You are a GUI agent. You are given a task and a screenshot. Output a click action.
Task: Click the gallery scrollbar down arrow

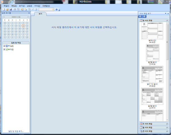coord(167,120)
